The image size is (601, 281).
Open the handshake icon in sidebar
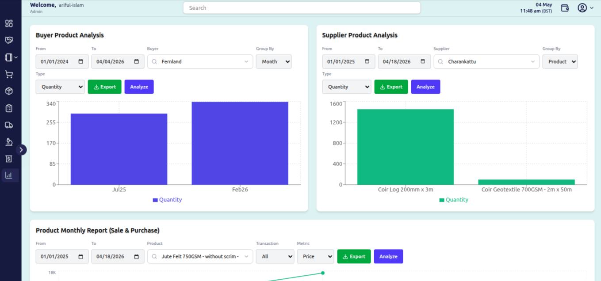pos(9,40)
